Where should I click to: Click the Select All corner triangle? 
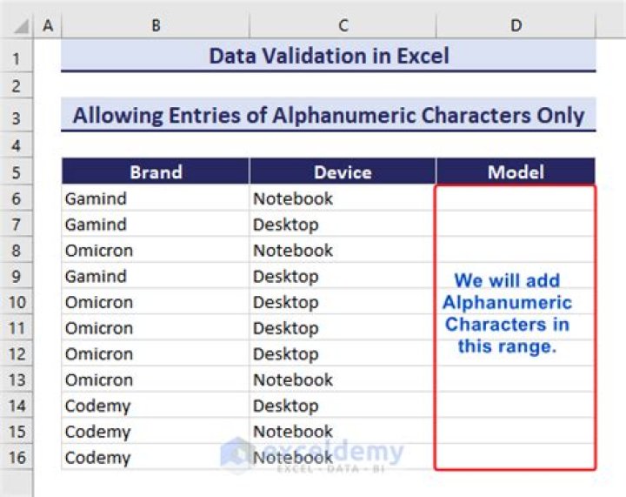17,26
